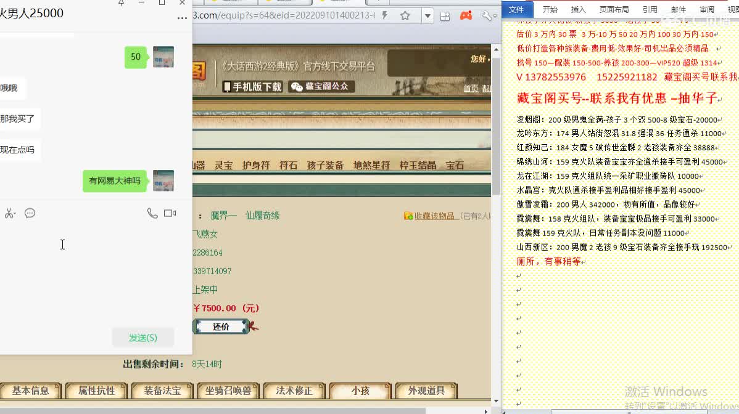Click the webpage vertical scrollbar thumb
This screenshot has width=739, height=414.
tap(497, 126)
